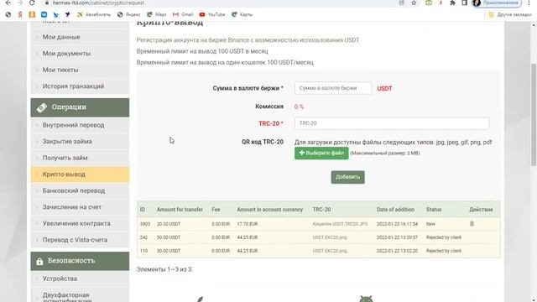Reload the page with the refresh icon
Screen dimensions: 537x302
point(32,3)
